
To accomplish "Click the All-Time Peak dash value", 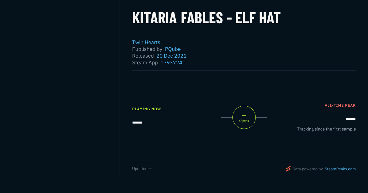I will click(351, 119).
